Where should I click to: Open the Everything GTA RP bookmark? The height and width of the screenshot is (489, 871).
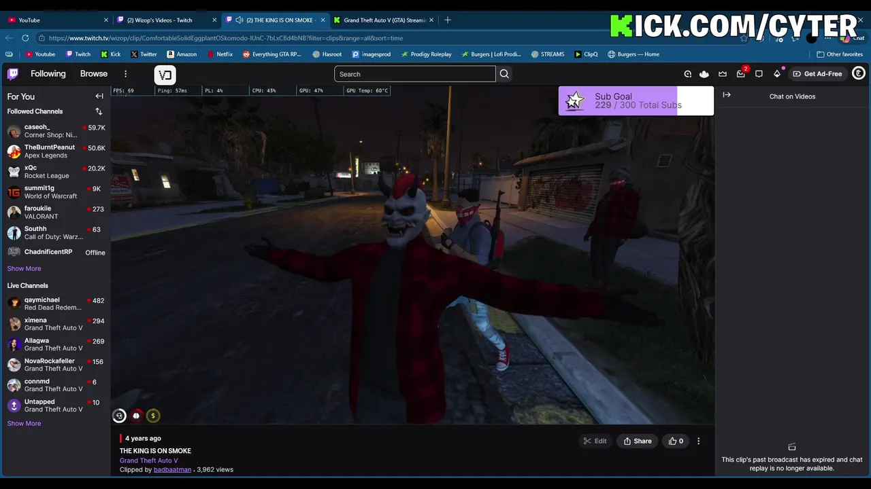[272, 54]
